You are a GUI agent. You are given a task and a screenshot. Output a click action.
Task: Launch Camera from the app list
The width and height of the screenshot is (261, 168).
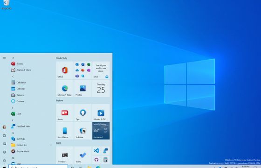(32, 95)
